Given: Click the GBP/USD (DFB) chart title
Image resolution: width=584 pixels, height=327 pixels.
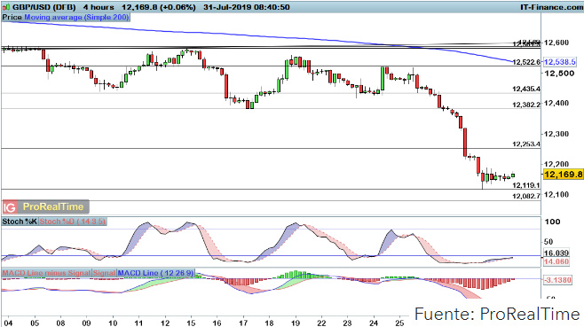Looking at the screenshot, I should [44, 7].
